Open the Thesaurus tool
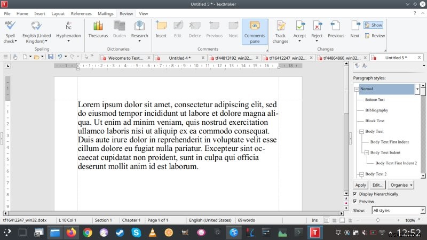This screenshot has width=427, height=240. click(x=98, y=29)
